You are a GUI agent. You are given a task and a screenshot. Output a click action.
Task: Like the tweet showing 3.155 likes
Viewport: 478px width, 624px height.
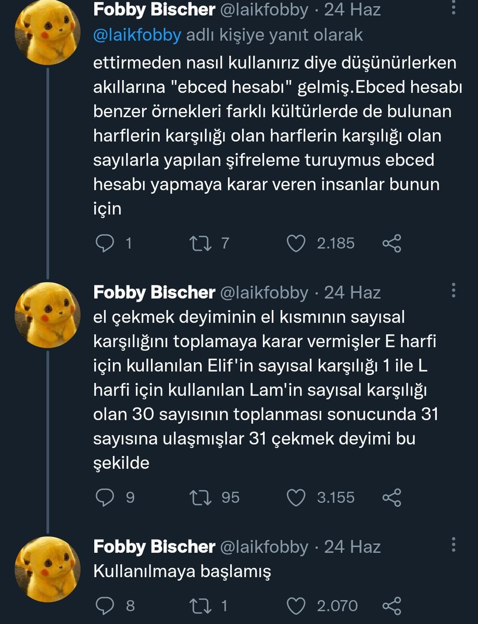pos(296,498)
